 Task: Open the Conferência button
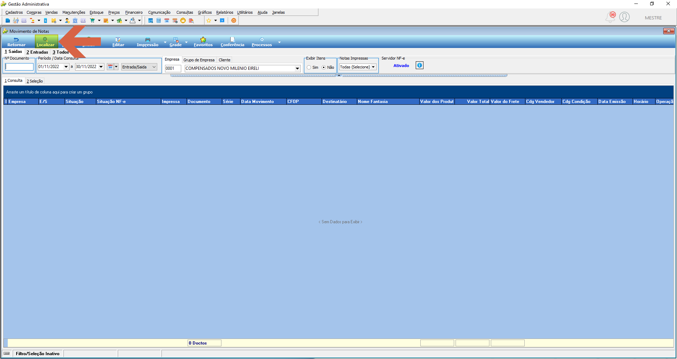point(232,42)
